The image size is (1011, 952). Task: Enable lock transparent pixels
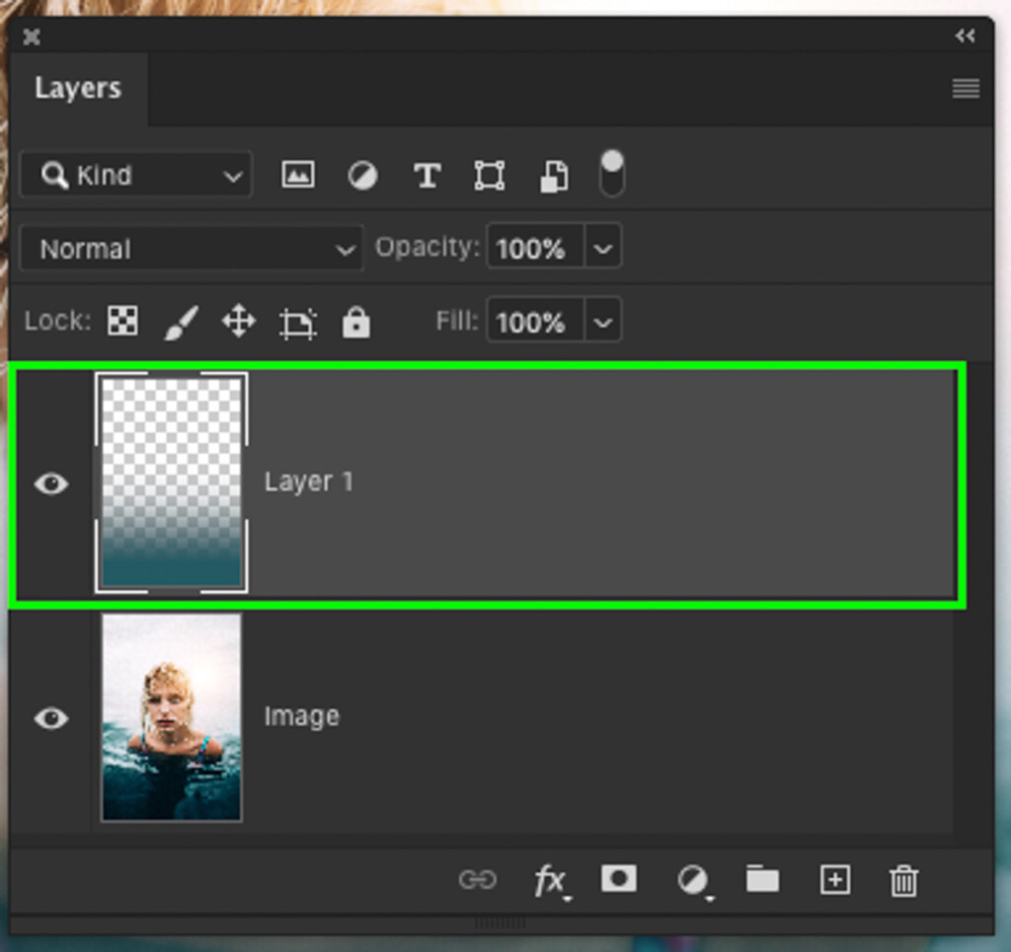tap(121, 322)
